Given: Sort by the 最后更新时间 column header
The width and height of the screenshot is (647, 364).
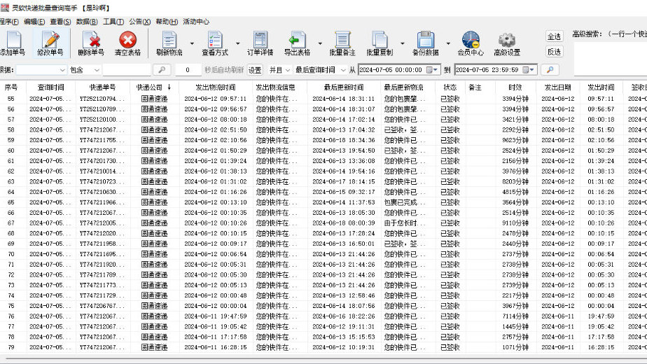Looking at the screenshot, I should 344,87.
